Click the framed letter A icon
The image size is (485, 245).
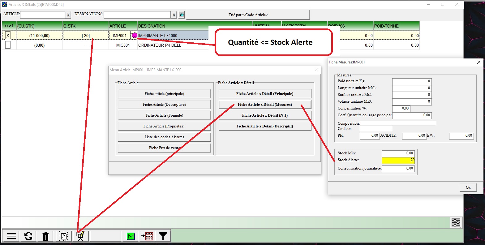coord(64,236)
